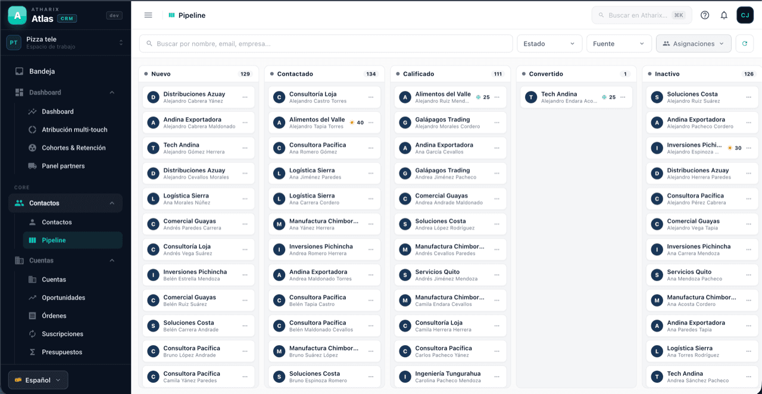Click the Nuevo column header
The image size is (762, 394).
pyautogui.click(x=198, y=74)
